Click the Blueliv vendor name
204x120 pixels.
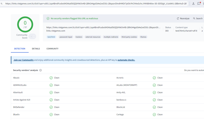pos(16,115)
